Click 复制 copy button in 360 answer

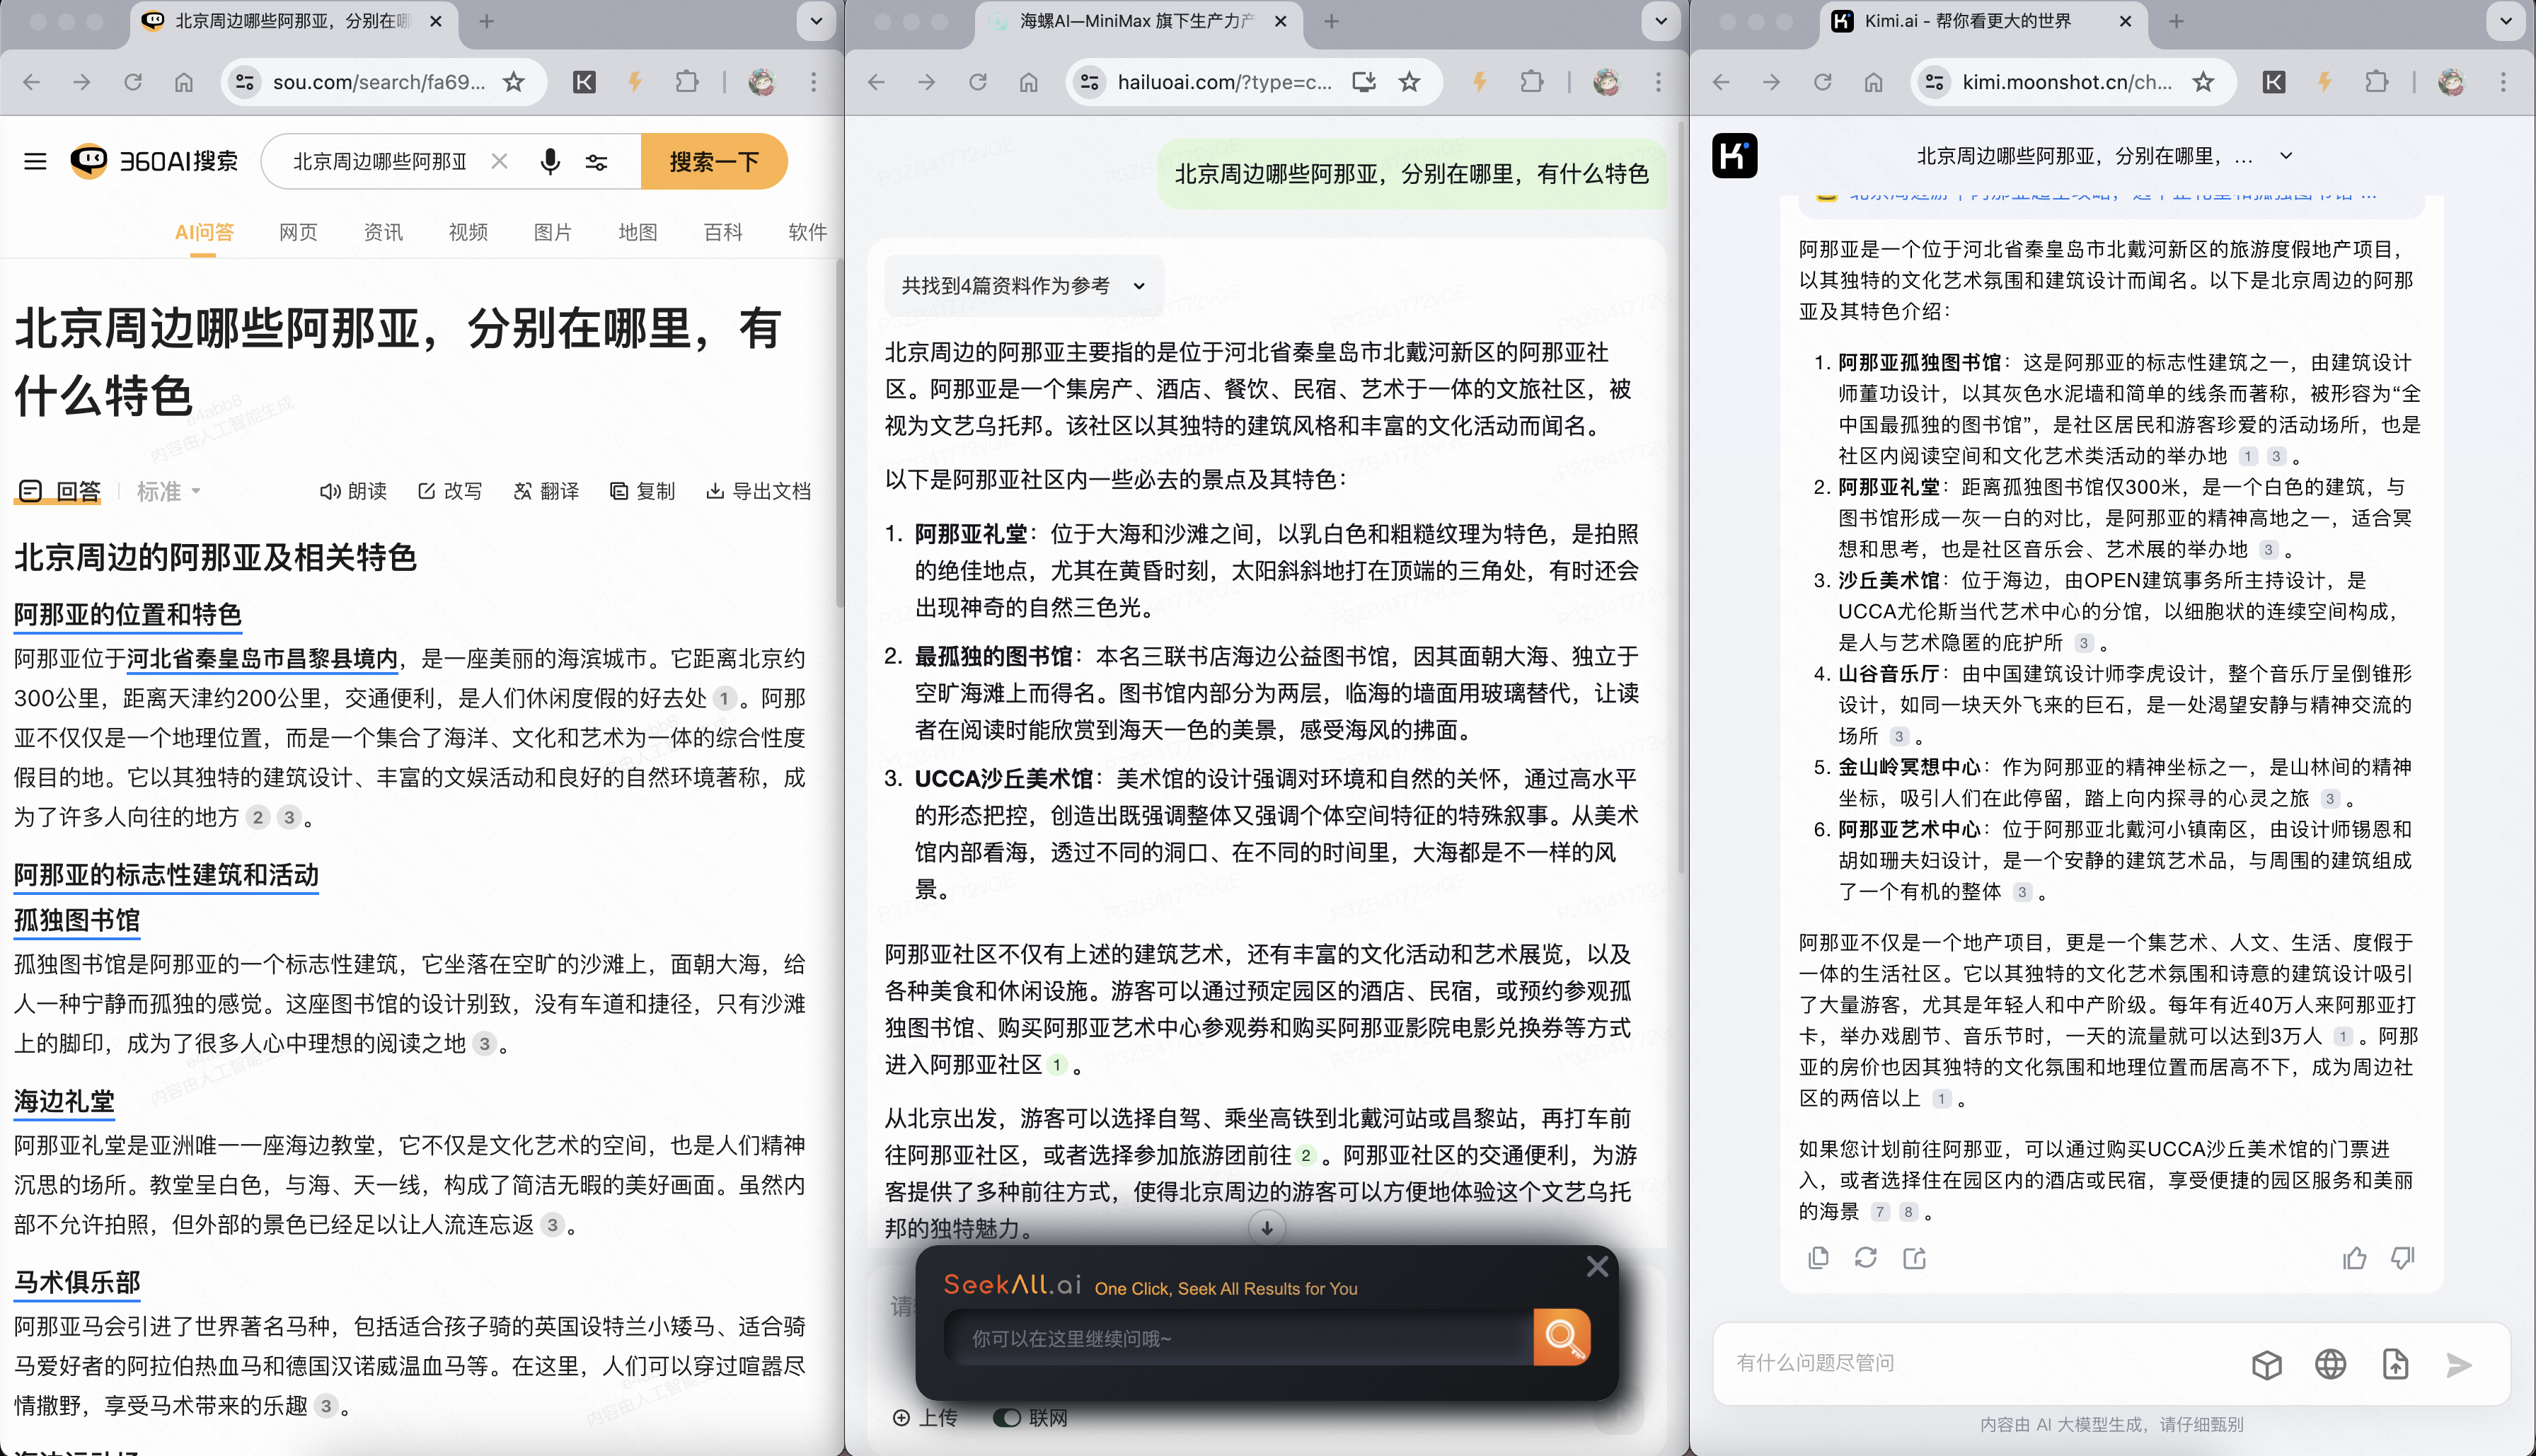click(x=643, y=491)
